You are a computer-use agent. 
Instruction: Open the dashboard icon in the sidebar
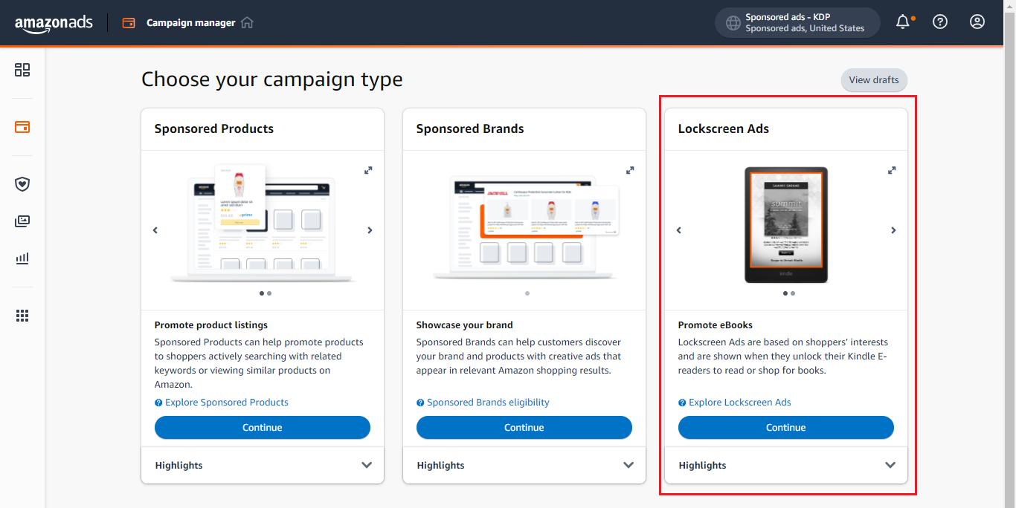pos(22,70)
